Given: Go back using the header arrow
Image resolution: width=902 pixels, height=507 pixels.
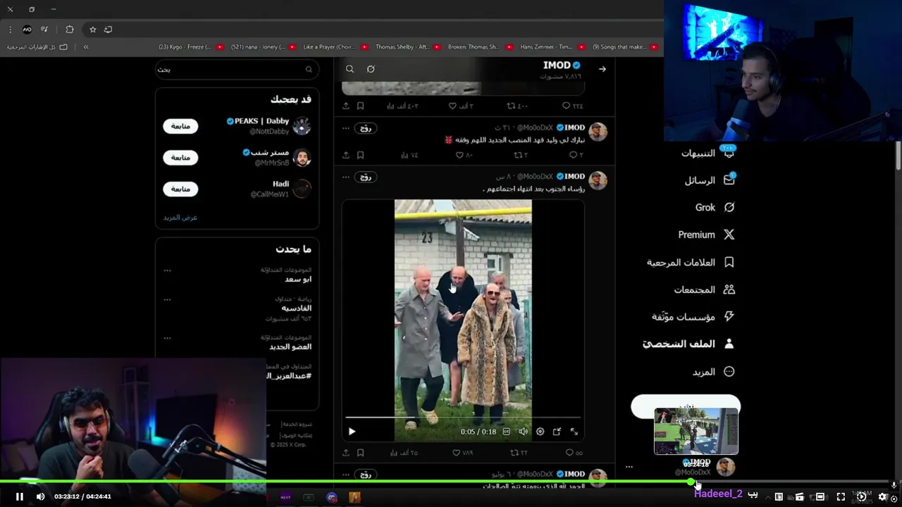Looking at the screenshot, I should (602, 69).
